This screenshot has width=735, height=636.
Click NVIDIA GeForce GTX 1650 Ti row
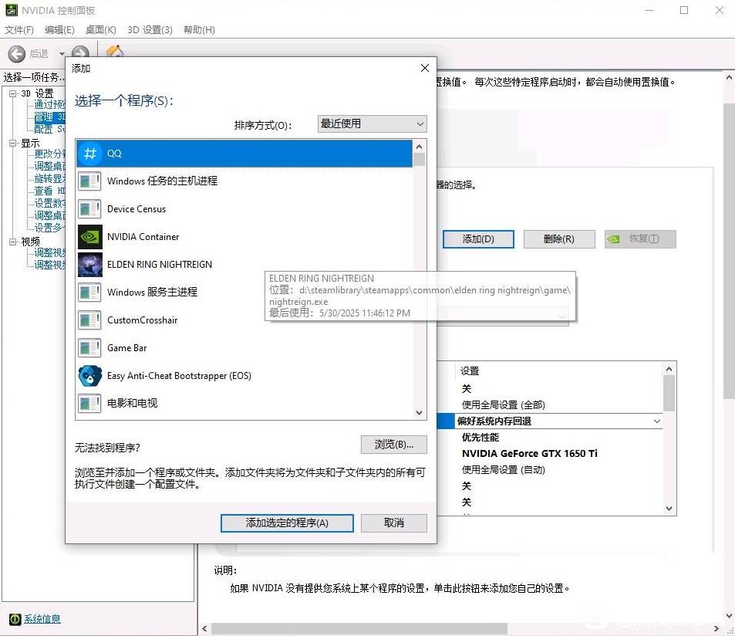529,454
